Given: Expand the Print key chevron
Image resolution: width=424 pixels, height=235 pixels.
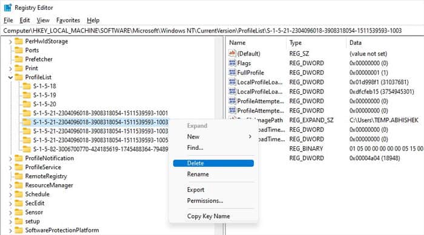Looking at the screenshot, I should click(x=10, y=69).
